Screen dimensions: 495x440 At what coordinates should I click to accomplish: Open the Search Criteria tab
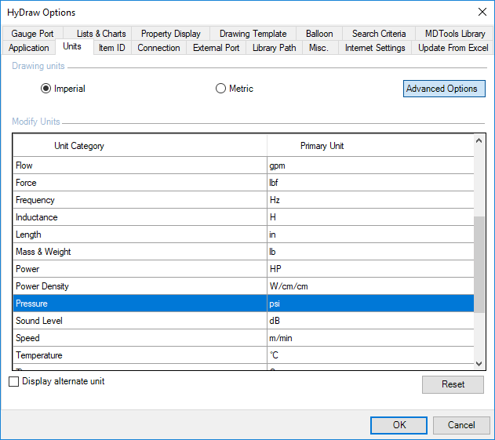pyautogui.click(x=379, y=34)
